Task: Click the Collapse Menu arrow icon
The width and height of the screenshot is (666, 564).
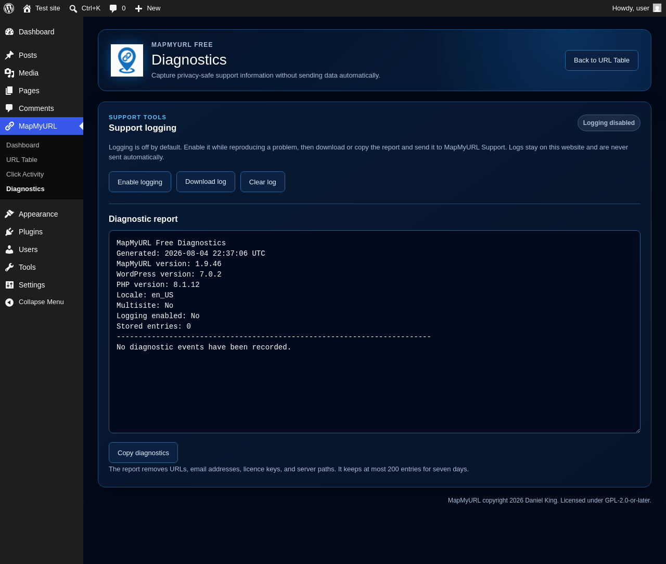Action: pos(9,302)
